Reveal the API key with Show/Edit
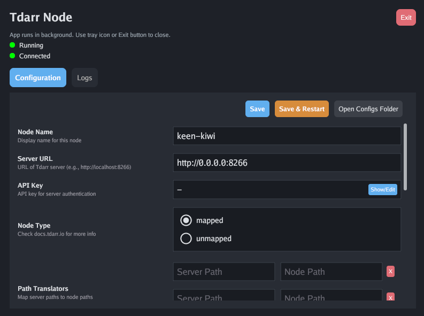The width and height of the screenshot is (424, 316). click(x=382, y=189)
